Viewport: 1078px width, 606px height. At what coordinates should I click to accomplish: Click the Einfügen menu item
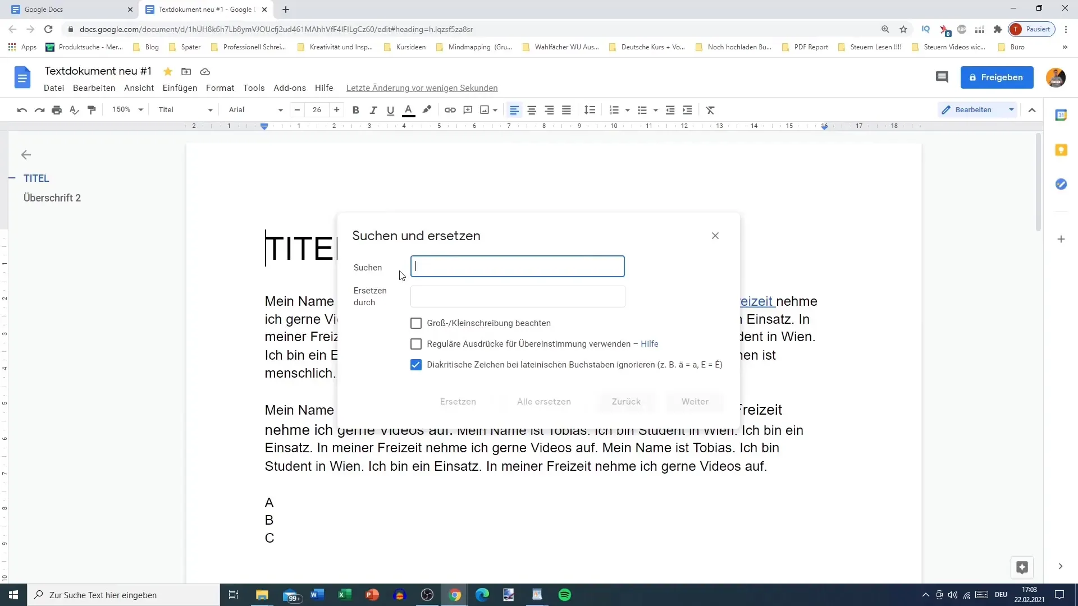(181, 88)
